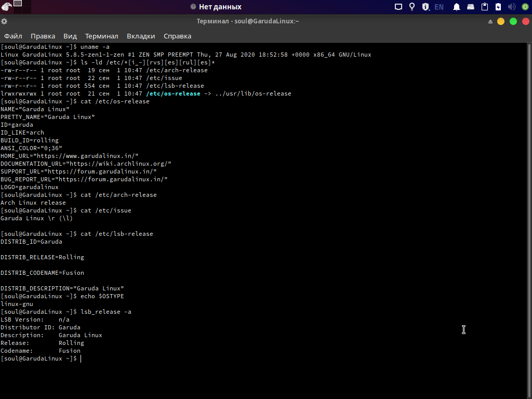Viewport: 532px width, 399px height.
Task: Maximize terminal with the green button
Action: coord(513,21)
